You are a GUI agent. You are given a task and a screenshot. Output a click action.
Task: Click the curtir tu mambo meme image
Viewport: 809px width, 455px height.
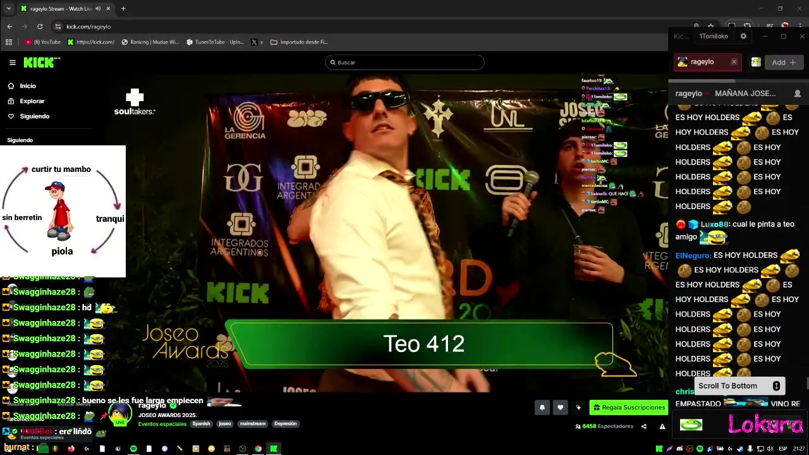point(63,211)
